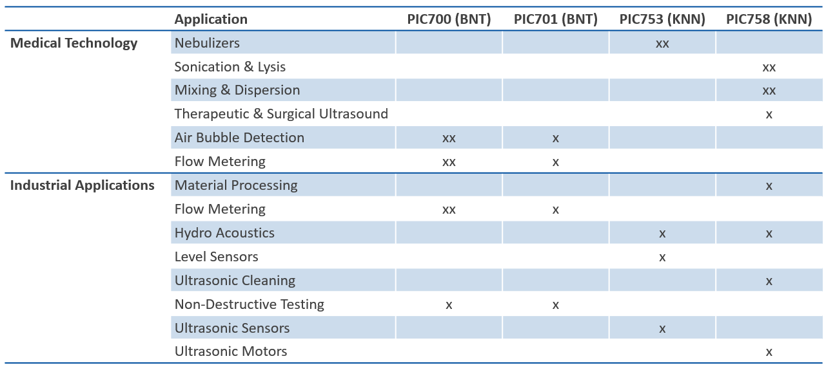Select the Medical Technology category label

tap(74, 43)
